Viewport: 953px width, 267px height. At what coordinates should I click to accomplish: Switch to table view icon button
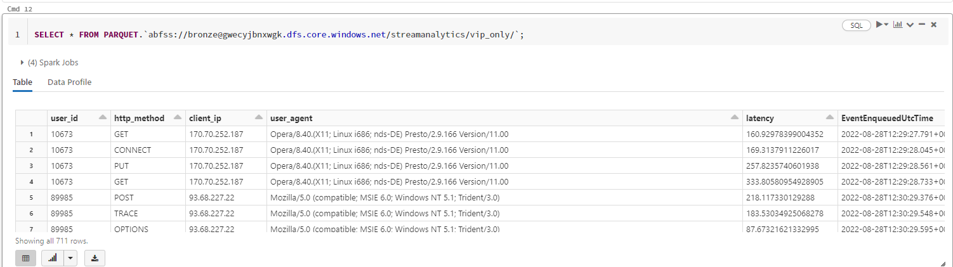pyautogui.click(x=26, y=258)
